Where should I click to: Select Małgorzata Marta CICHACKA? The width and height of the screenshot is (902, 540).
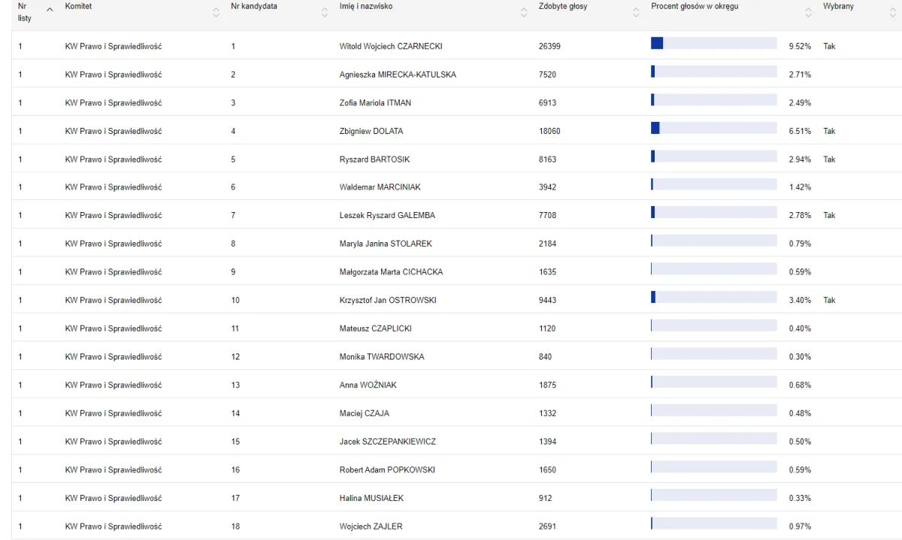tap(391, 272)
